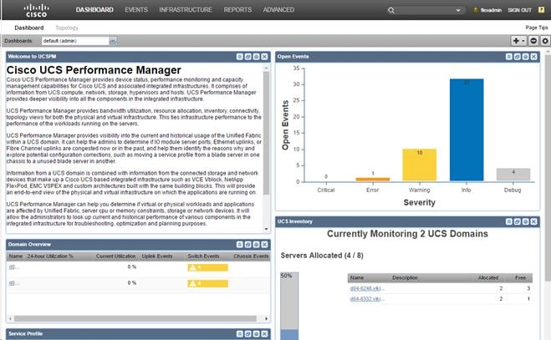Pop out the Welcome to UCSPM portlet
The image size is (551, 340).
click(247, 57)
